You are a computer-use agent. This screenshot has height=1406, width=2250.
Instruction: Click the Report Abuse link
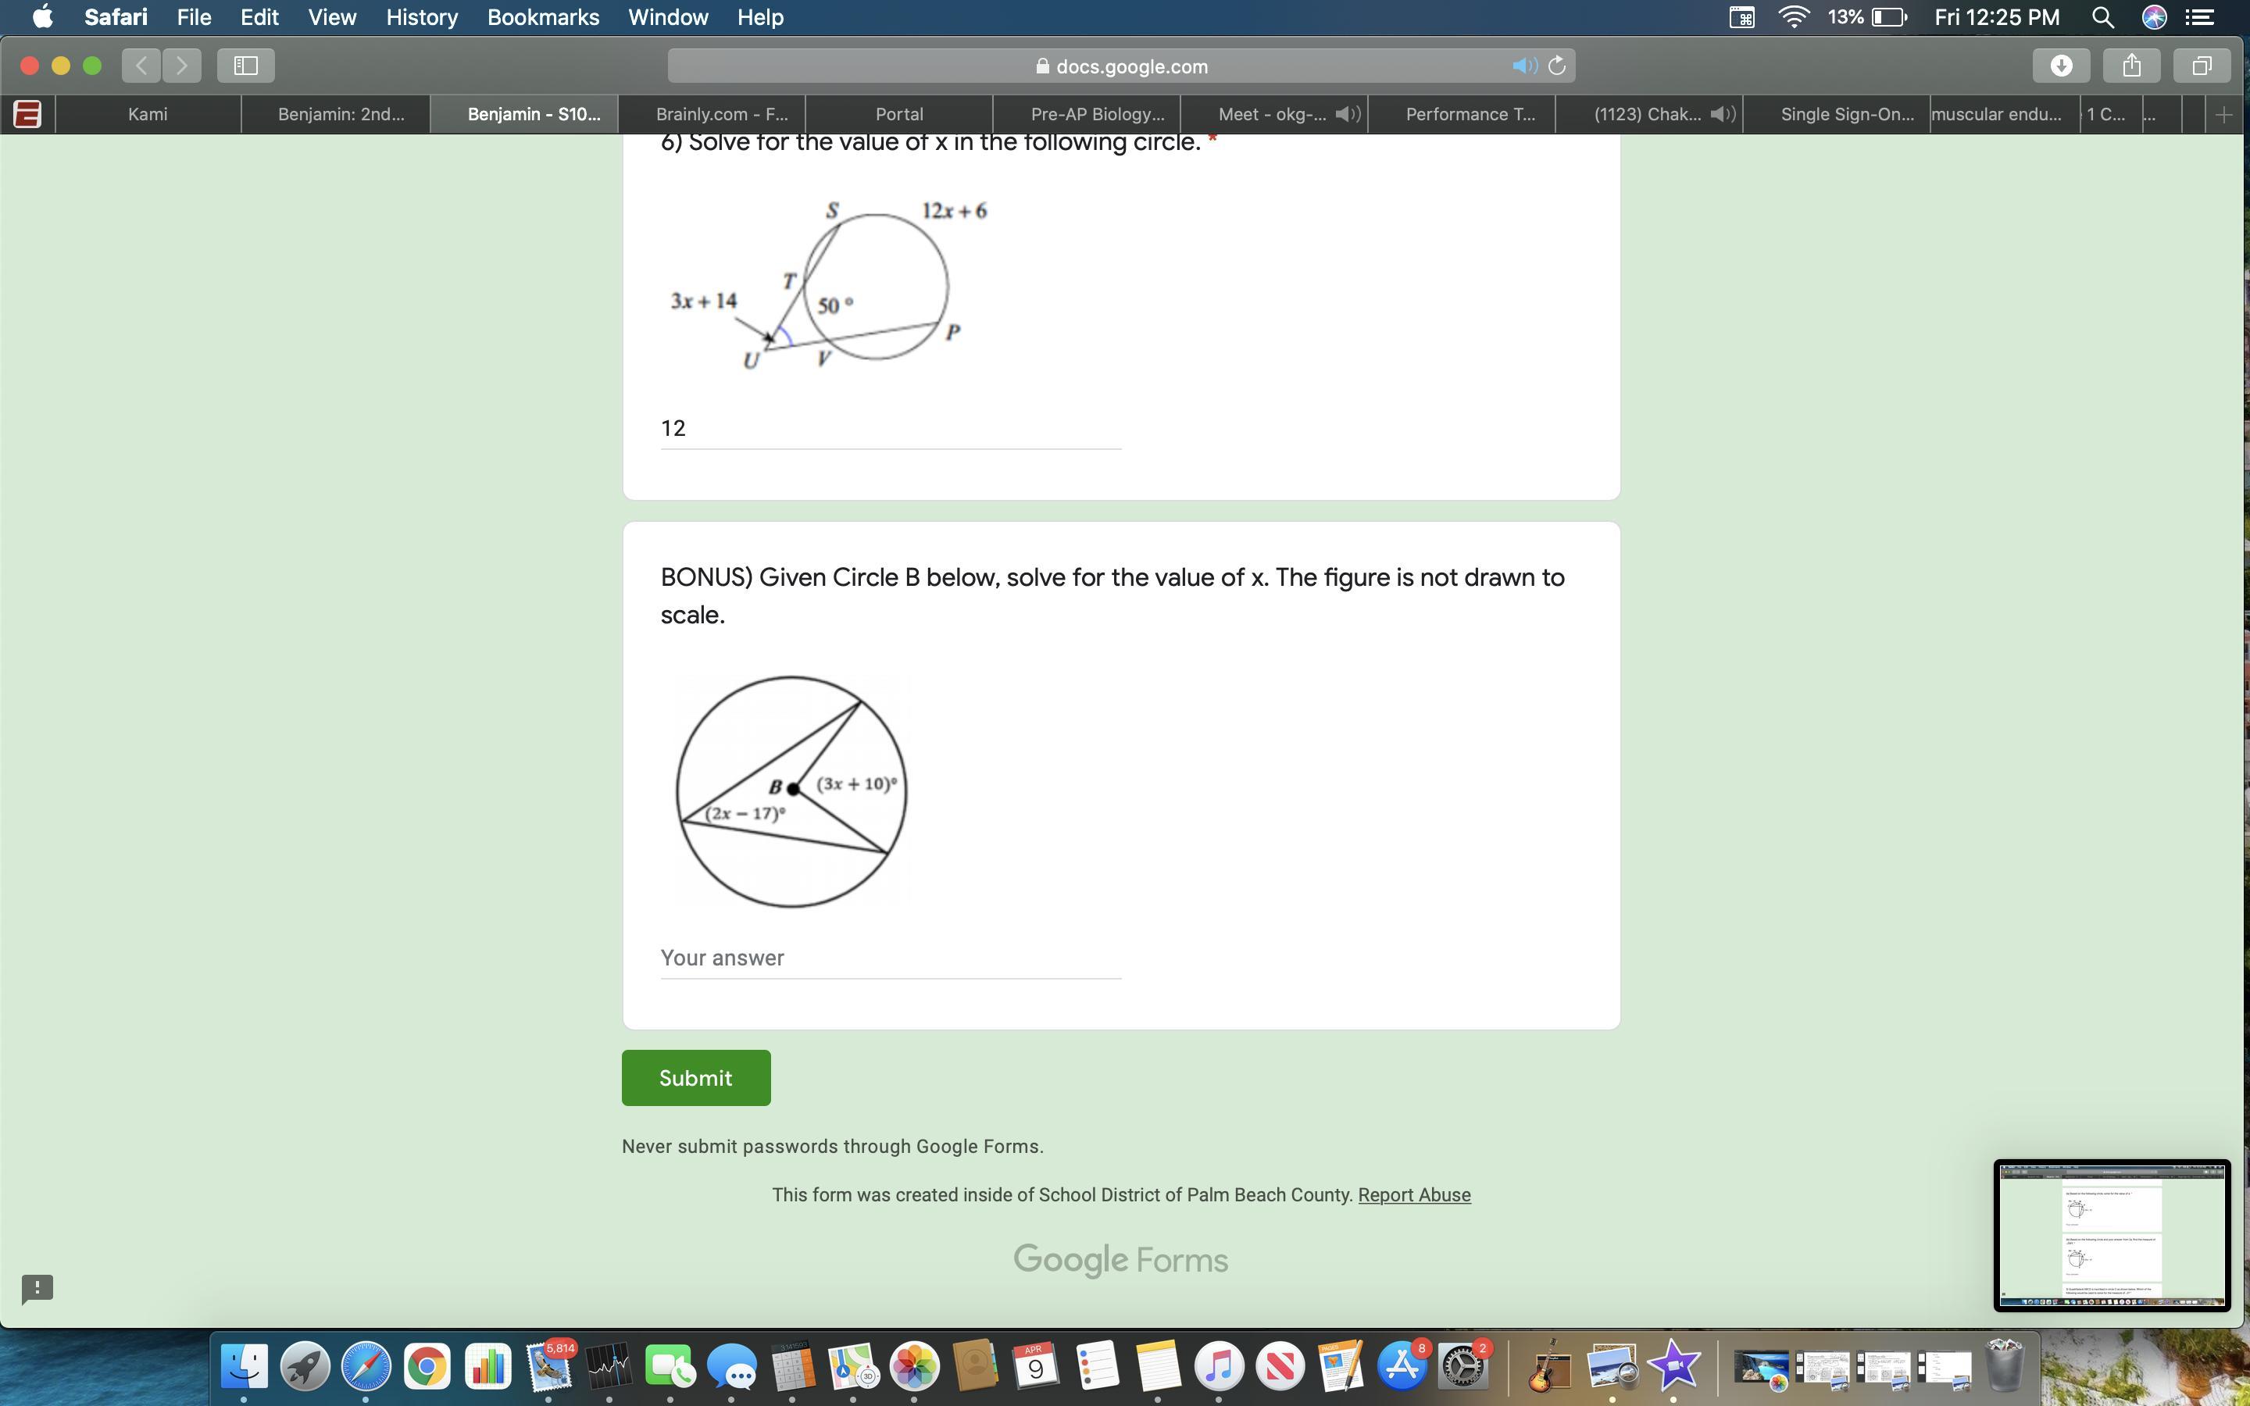pos(1413,1195)
